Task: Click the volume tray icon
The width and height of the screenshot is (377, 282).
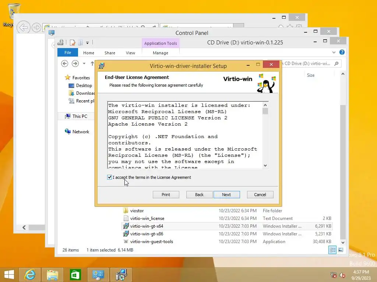Action: point(342,275)
